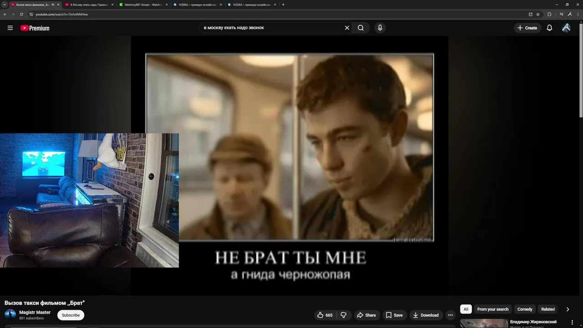583x328 pixels.
Task: Open page in app icon in address bar
Action: 530,15
